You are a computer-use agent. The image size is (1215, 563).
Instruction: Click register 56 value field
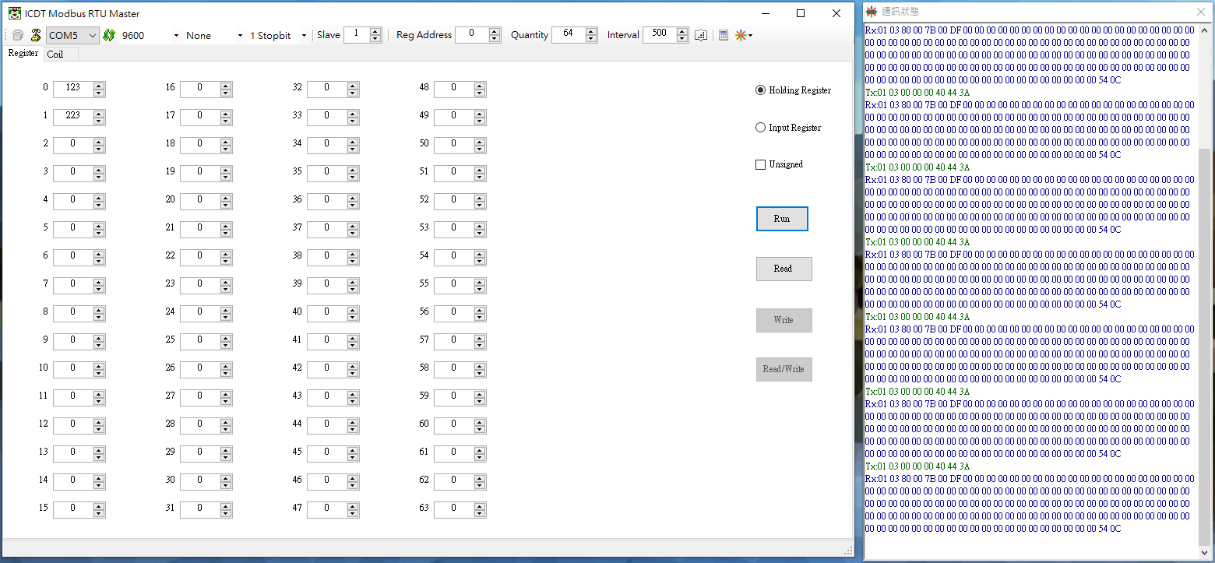click(454, 312)
